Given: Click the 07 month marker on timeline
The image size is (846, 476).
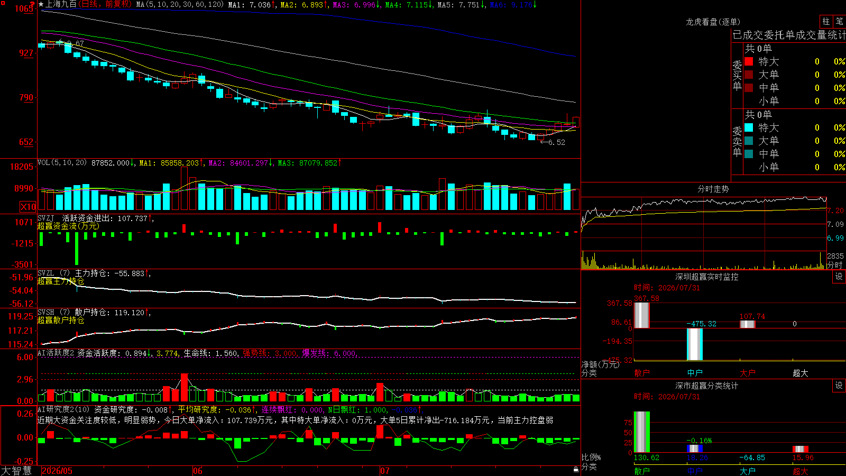Looking at the screenshot, I should point(385,471).
